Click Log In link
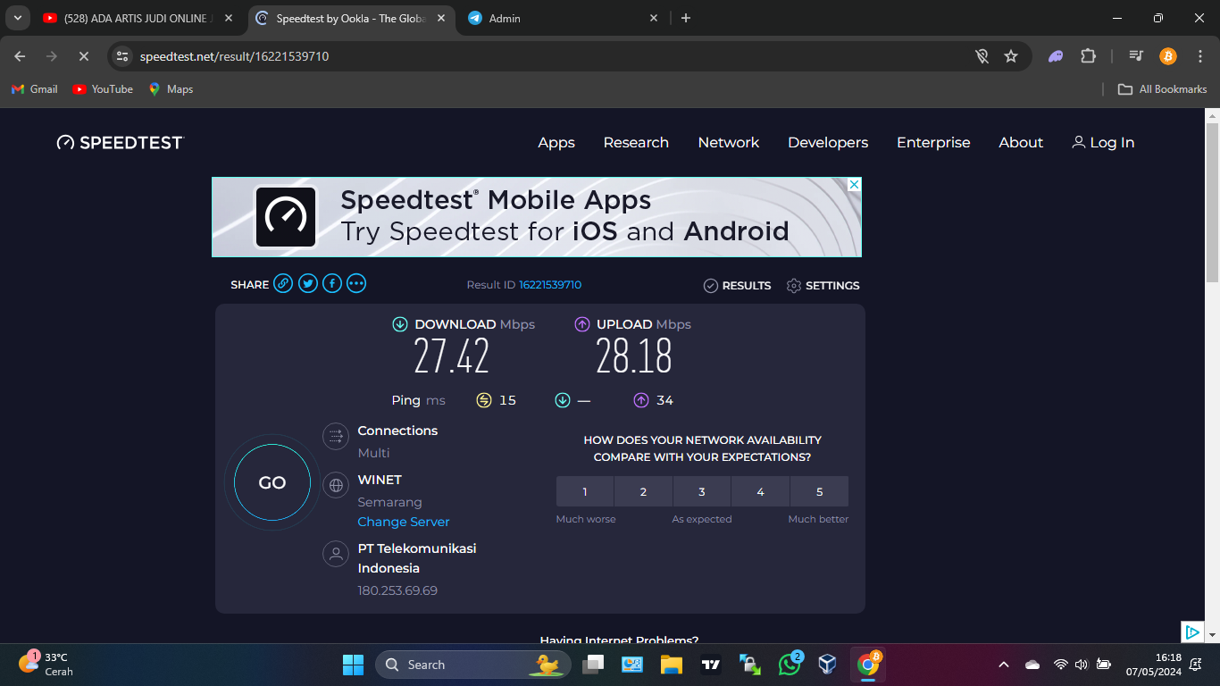 1103,143
